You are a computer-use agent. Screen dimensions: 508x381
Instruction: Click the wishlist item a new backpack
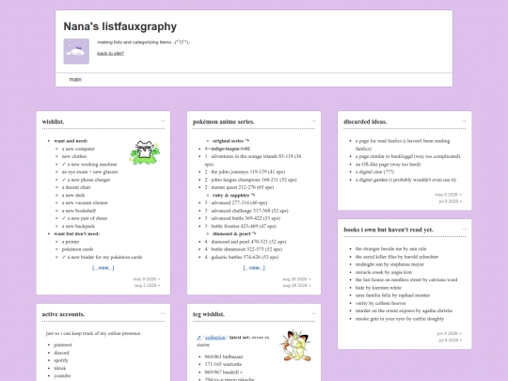click(x=78, y=226)
